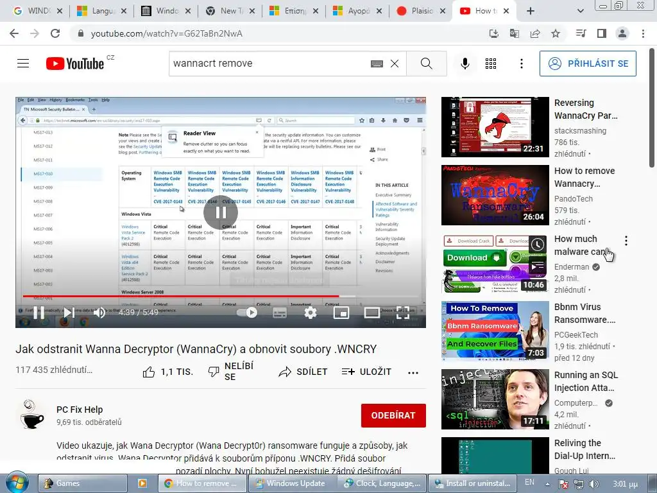Enable miniplayer mode
This screenshot has width=657, height=493.
[x=341, y=313]
